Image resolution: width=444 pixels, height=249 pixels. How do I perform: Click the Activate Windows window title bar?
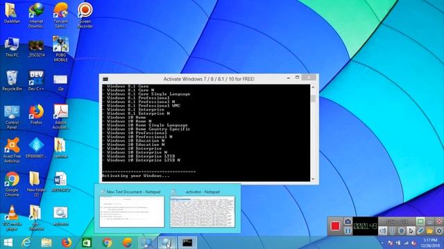[209, 79]
